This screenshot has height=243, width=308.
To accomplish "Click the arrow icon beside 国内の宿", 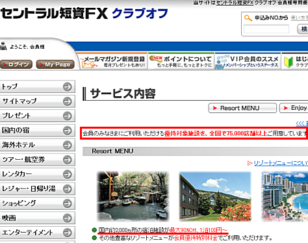I will tap(68, 131).
